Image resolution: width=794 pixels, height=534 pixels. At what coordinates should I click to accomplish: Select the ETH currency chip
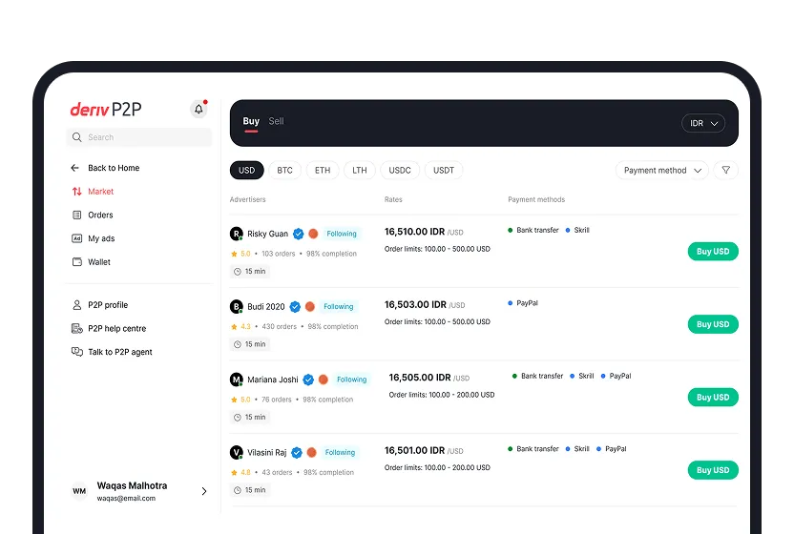[323, 170]
